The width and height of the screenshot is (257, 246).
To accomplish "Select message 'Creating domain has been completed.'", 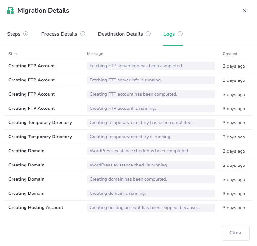I will tap(151, 179).
